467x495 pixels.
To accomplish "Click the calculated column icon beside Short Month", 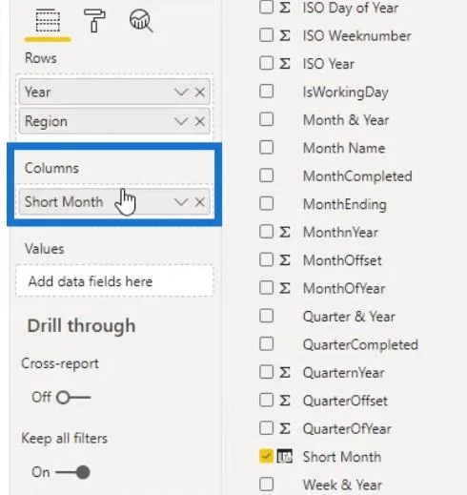I will click(284, 457).
